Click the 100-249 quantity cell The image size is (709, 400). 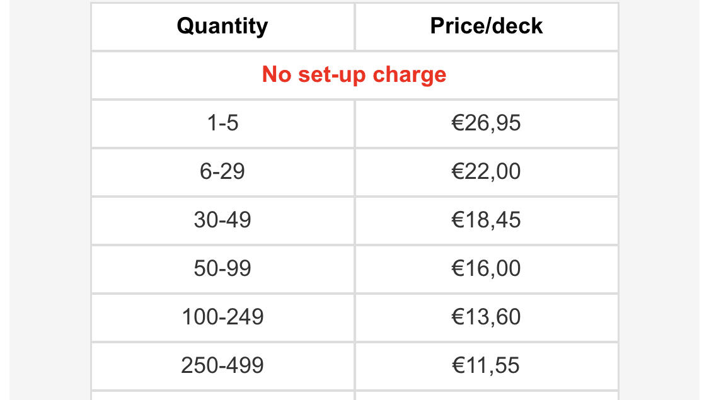click(x=222, y=317)
